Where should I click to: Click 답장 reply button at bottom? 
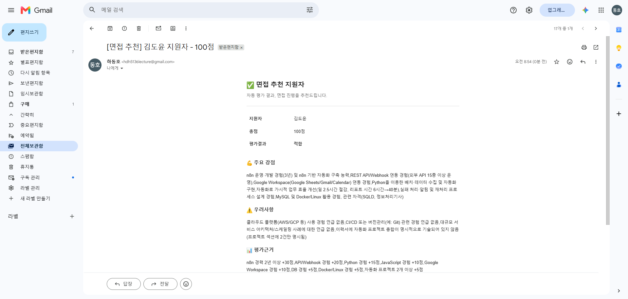tap(124, 284)
